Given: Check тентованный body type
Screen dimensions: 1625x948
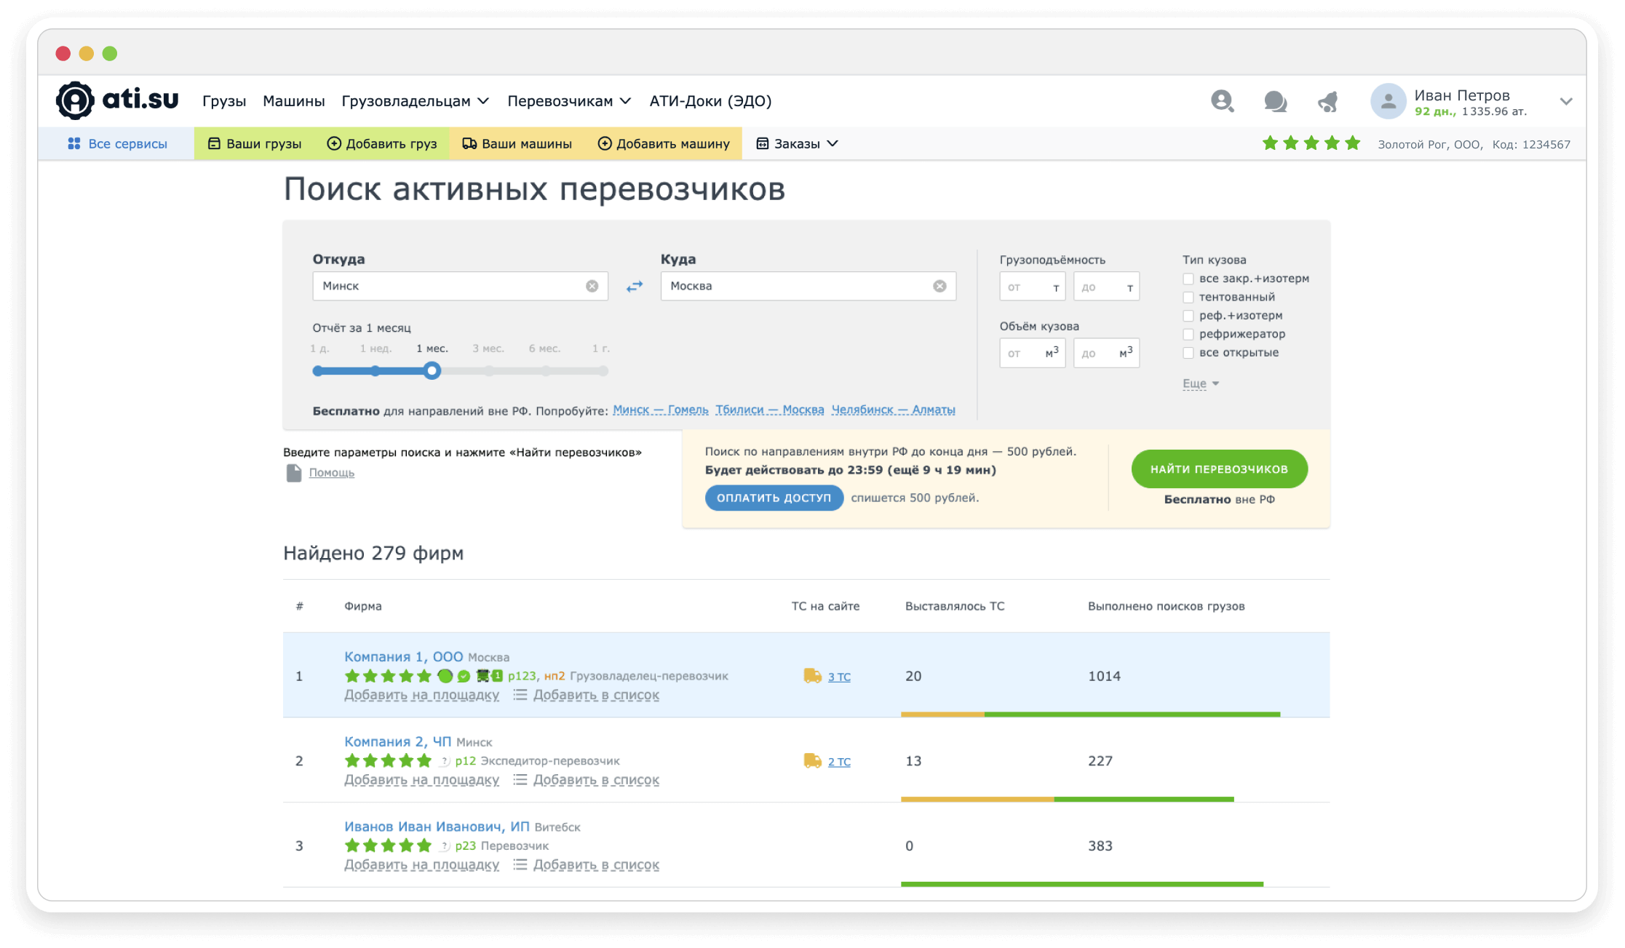Looking at the screenshot, I should point(1188,297).
